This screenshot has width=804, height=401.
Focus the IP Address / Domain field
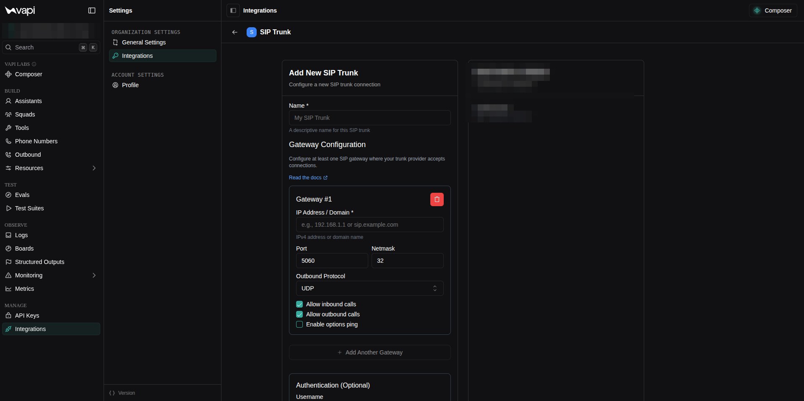(369, 225)
